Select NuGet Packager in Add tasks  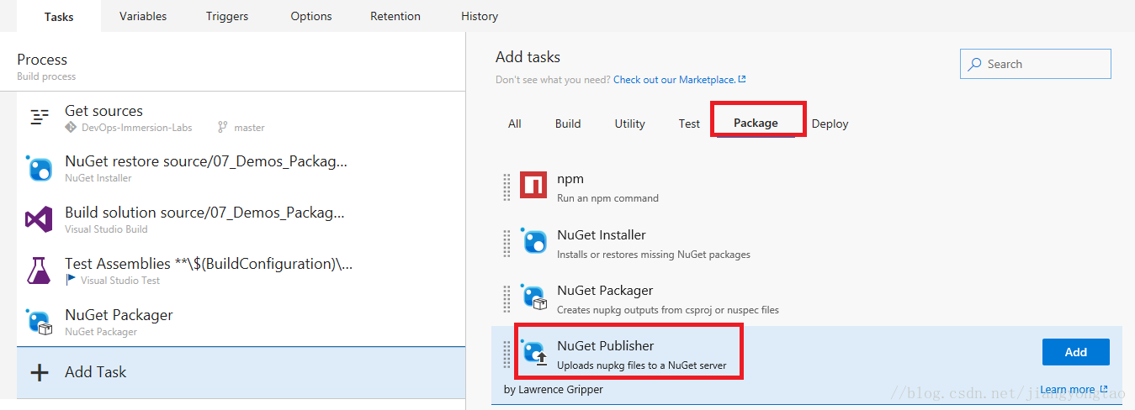(x=806, y=298)
